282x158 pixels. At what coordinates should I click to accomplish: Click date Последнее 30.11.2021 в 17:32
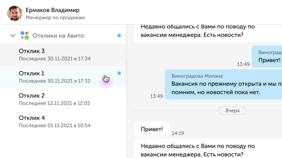pyautogui.click(x=55, y=81)
